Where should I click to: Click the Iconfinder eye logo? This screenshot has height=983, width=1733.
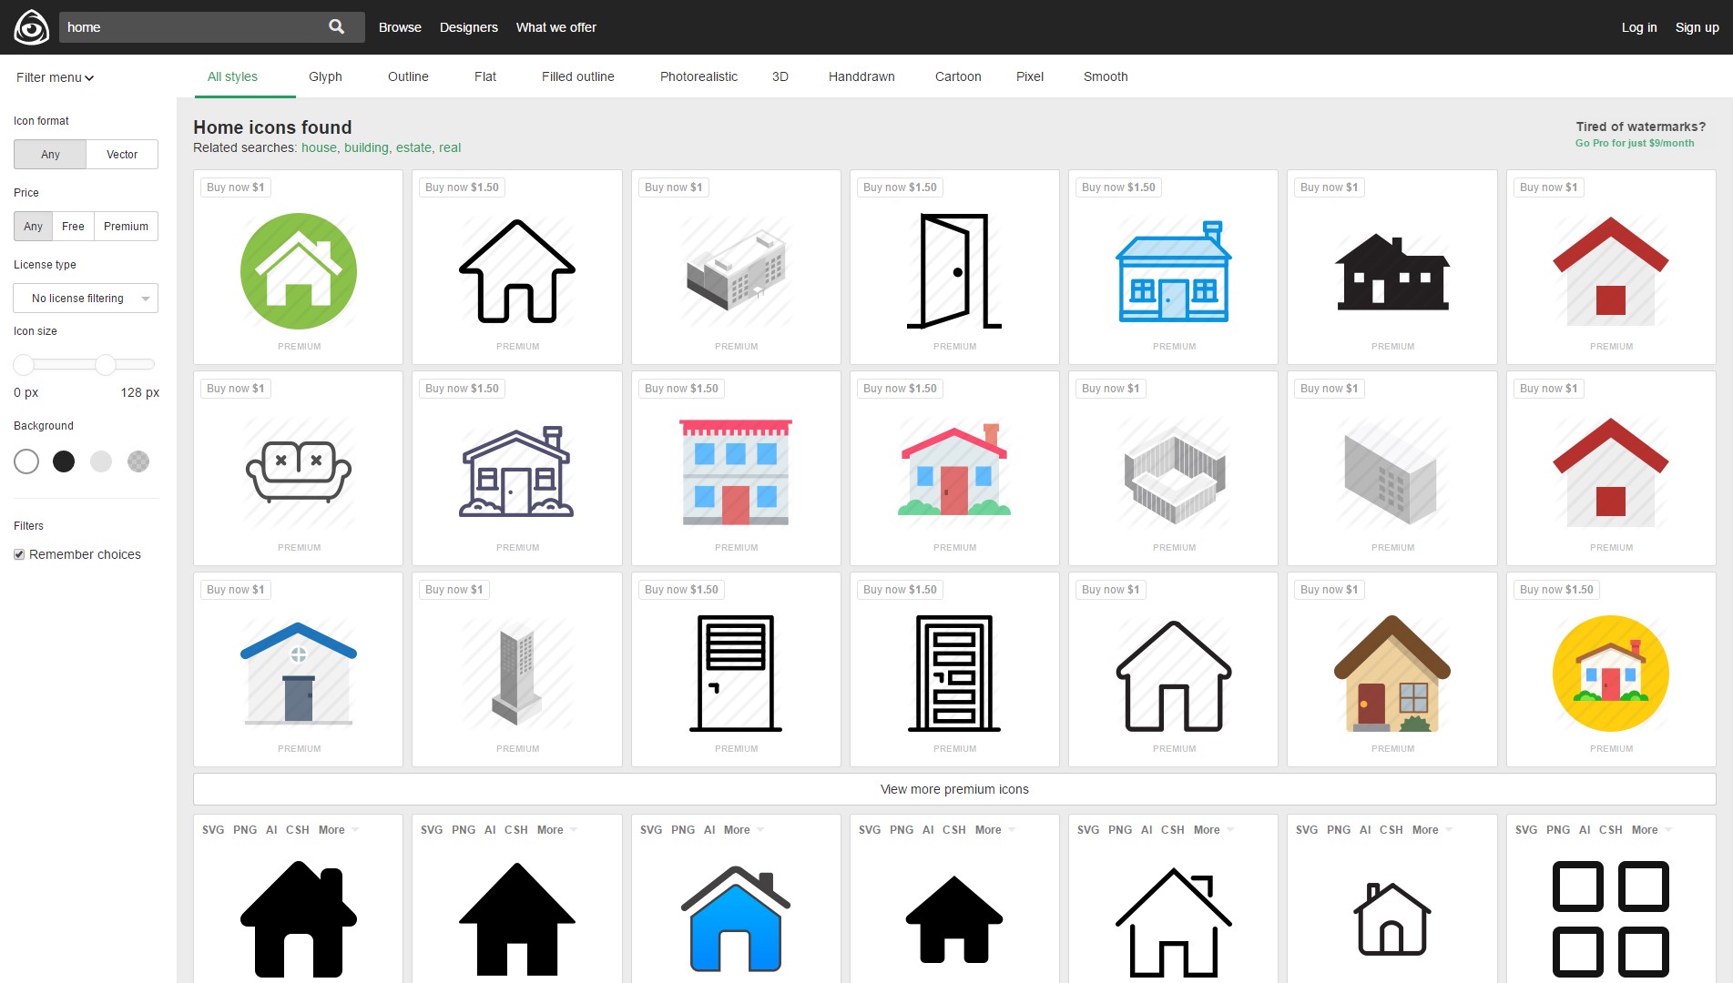tap(31, 27)
